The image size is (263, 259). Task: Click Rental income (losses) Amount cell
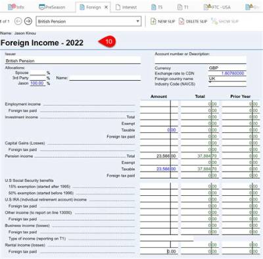pos(159,245)
